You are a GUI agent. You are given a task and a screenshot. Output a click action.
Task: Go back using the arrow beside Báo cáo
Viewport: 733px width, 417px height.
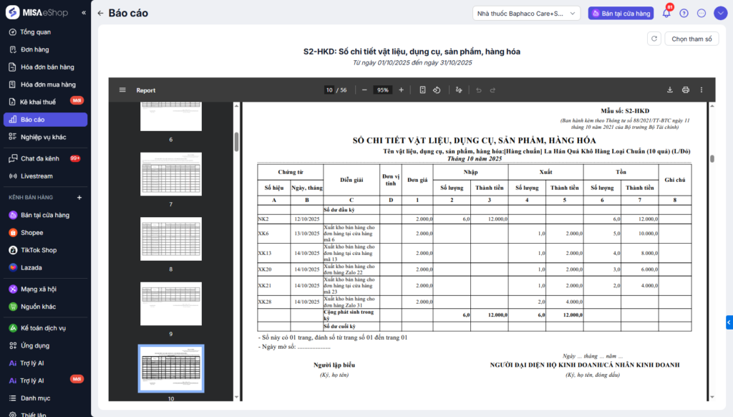click(x=100, y=13)
